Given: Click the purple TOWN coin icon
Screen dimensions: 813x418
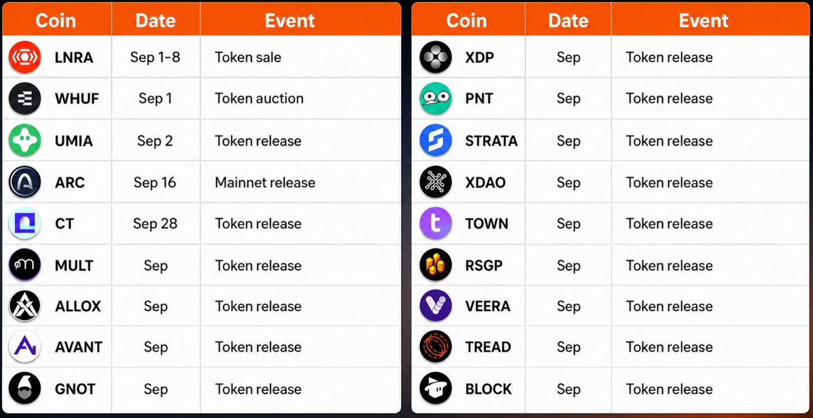Looking at the screenshot, I should click(436, 224).
